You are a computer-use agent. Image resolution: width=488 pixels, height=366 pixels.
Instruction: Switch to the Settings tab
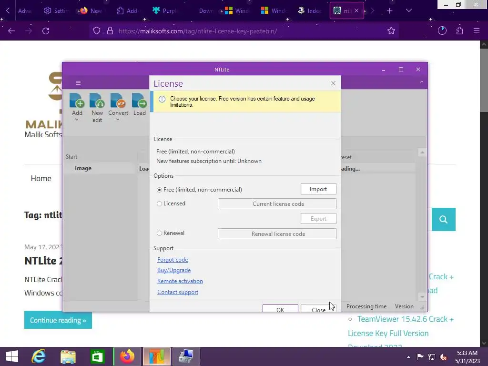(x=57, y=11)
